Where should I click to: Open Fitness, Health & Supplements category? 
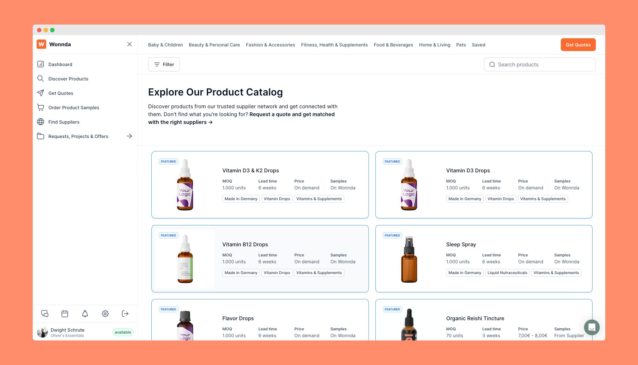tap(334, 45)
